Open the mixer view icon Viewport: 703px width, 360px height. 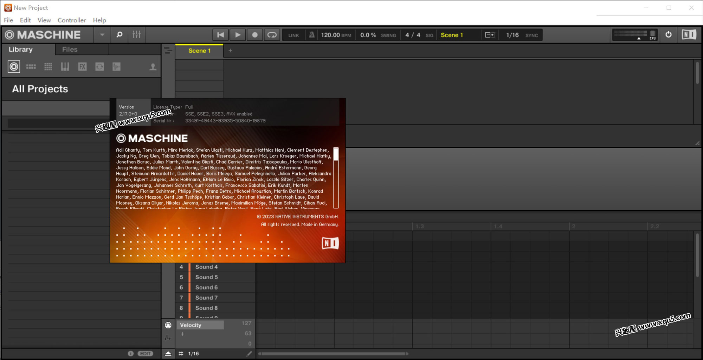pyautogui.click(x=137, y=35)
